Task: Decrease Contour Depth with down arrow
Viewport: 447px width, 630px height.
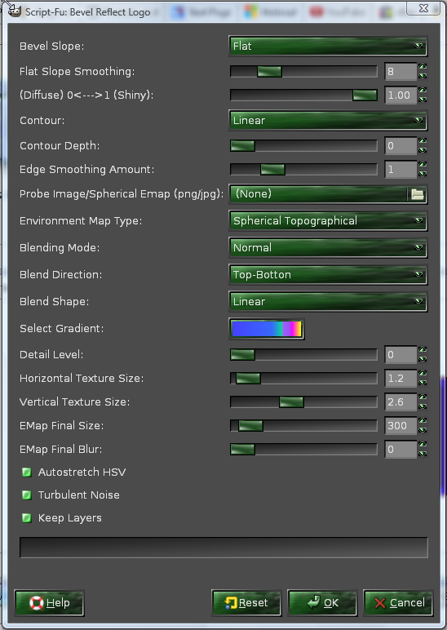Action: click(423, 150)
